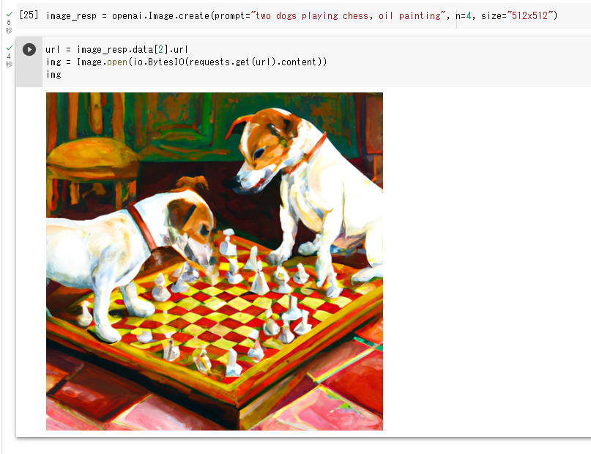
Task: Click requests.get(url) in the code
Action: click(232, 62)
